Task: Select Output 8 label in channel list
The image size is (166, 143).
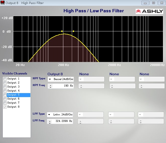Action: coord(13,107)
